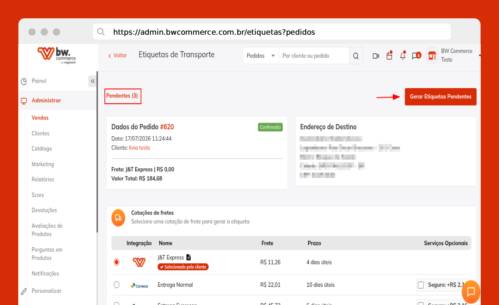Screen dimensions: 499x305
Task: Collapse the sidebar with double-chevron icon
Action: click(92, 81)
